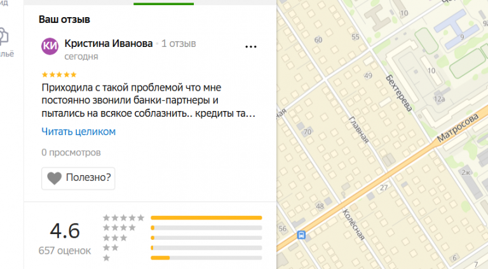
Task: Click house number 55 on the map
Action: point(355,37)
